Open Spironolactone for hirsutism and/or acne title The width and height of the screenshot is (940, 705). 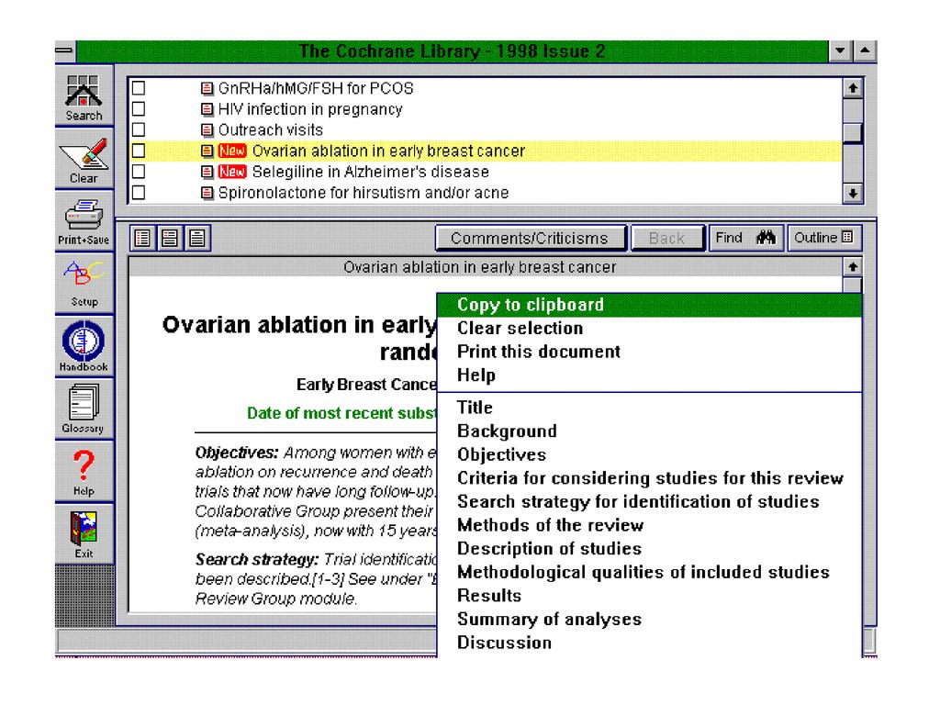(x=364, y=193)
